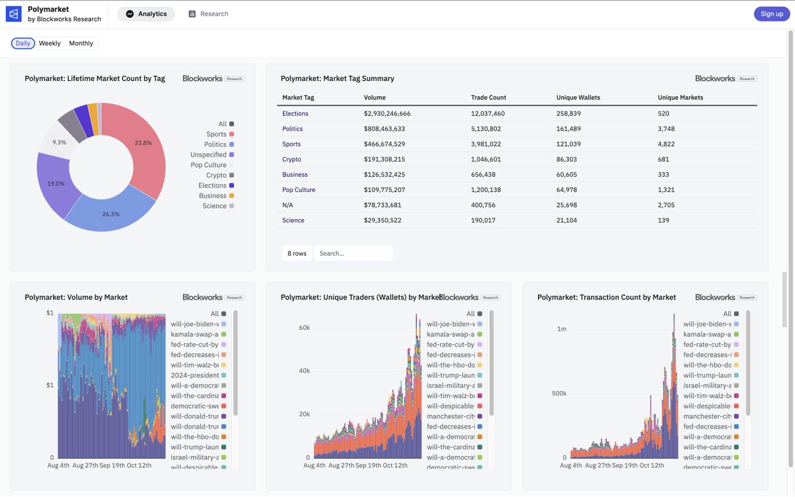Sort the table by the Market Tag column

(x=298, y=97)
